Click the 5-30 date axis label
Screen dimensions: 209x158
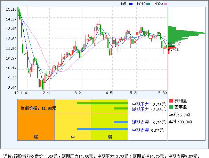(163, 93)
